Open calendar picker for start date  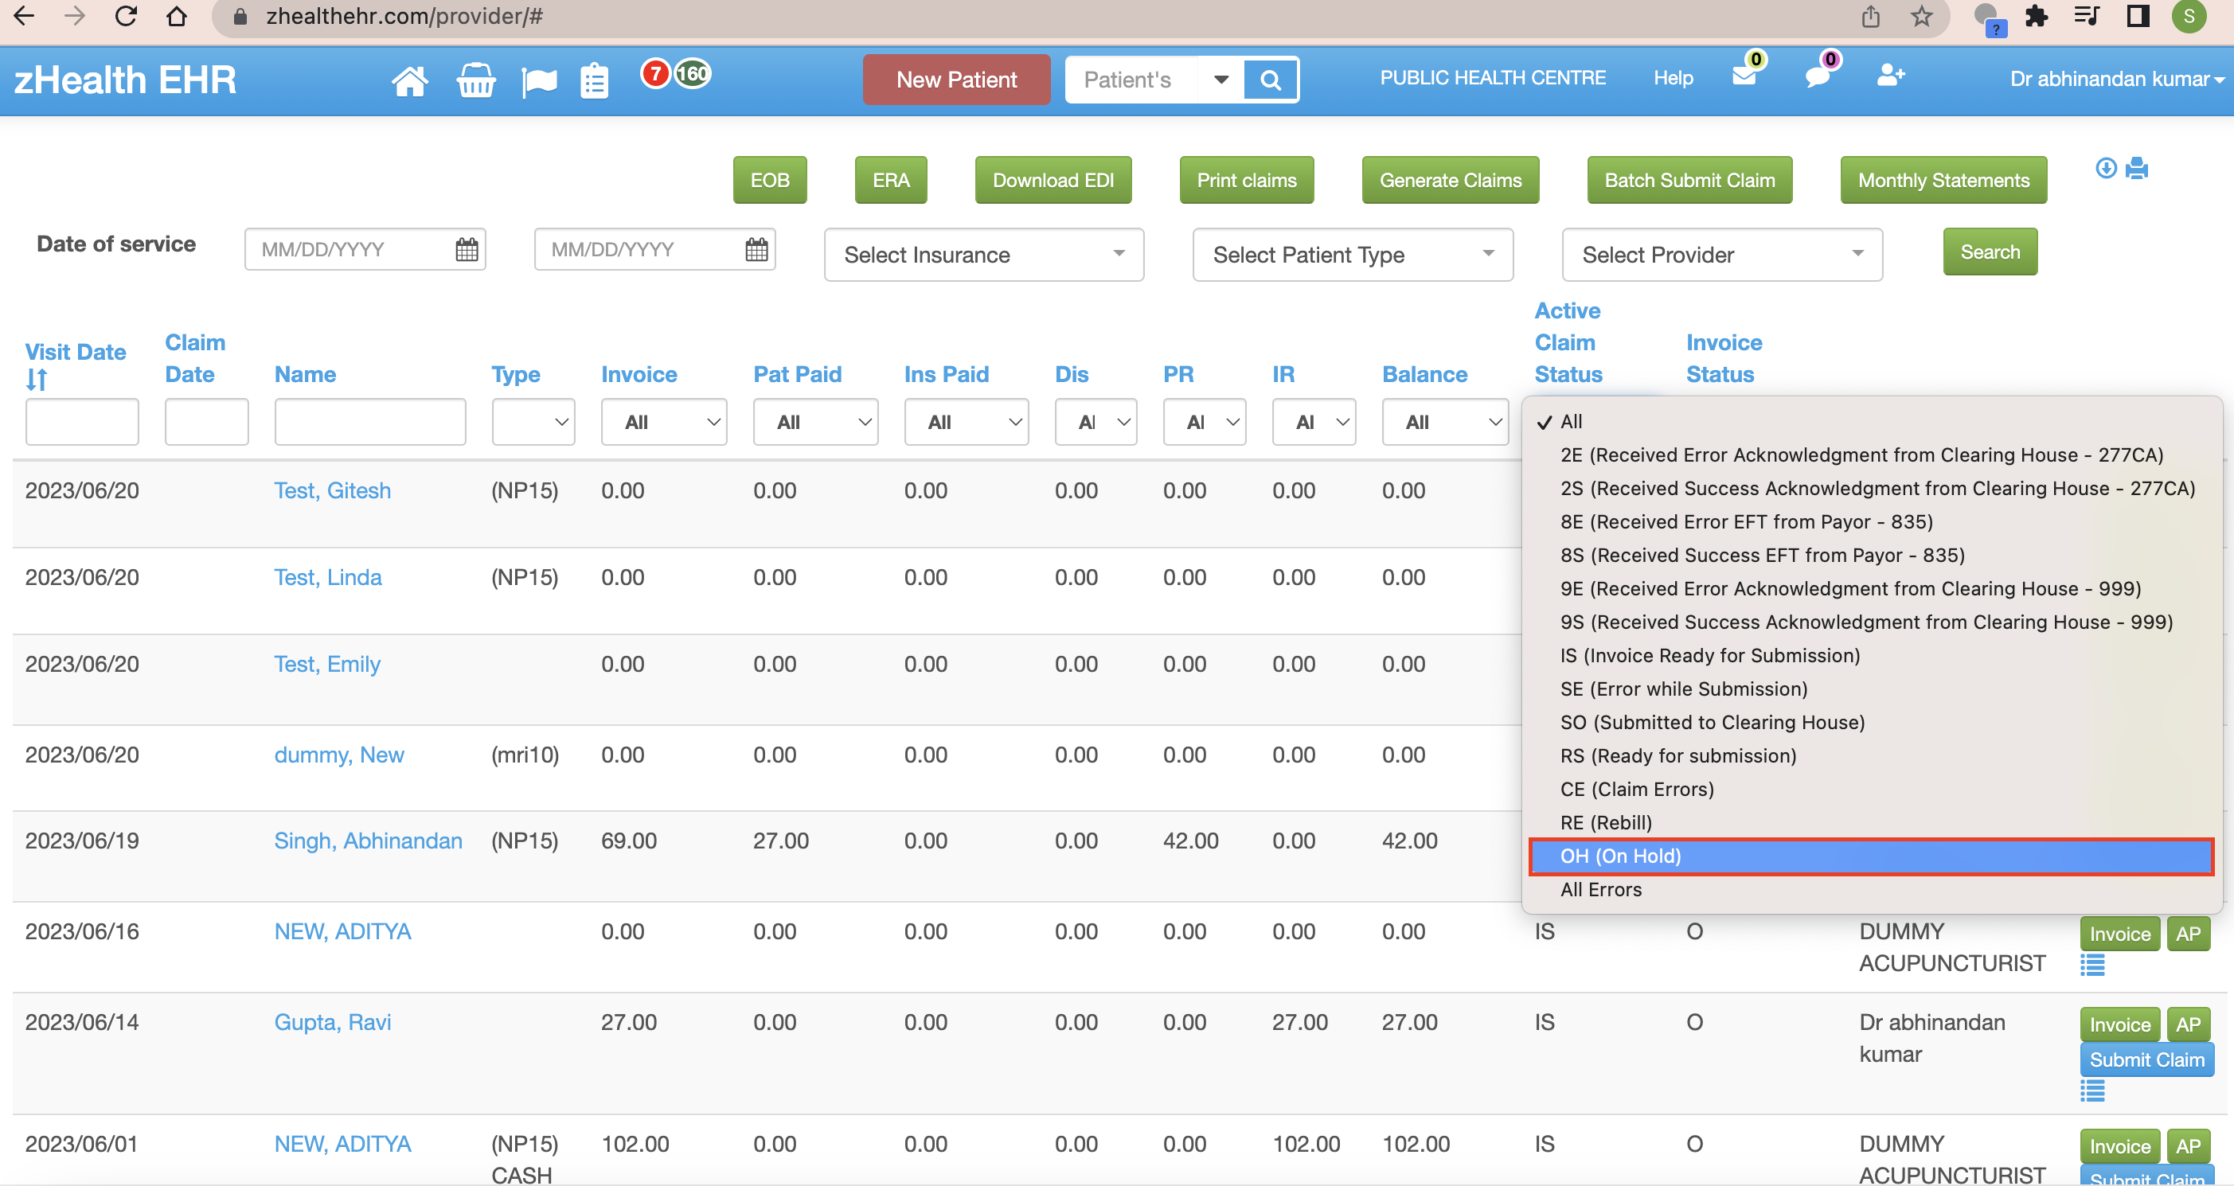pyautogui.click(x=467, y=250)
